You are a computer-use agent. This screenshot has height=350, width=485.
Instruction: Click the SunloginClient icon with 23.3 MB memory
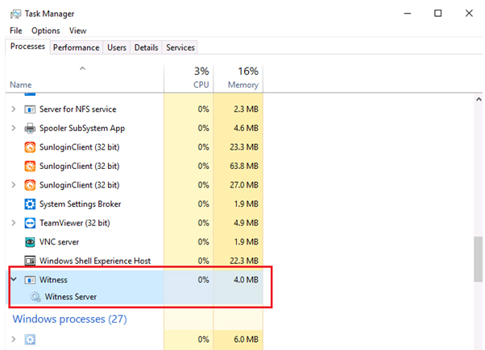(30, 147)
